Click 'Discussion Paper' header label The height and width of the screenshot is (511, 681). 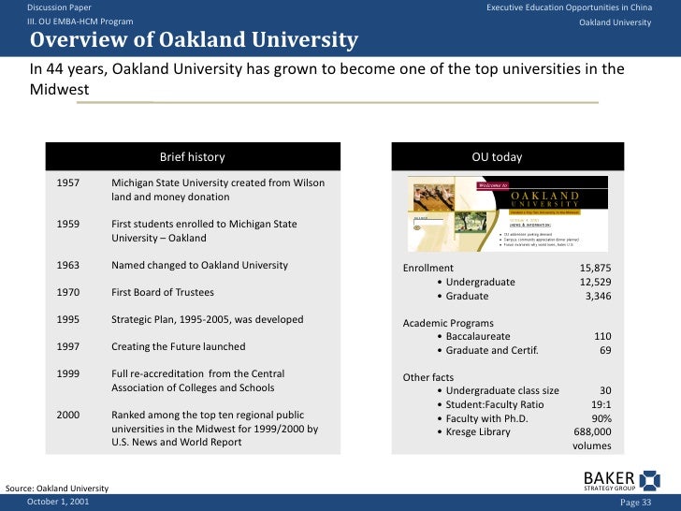pos(59,7)
